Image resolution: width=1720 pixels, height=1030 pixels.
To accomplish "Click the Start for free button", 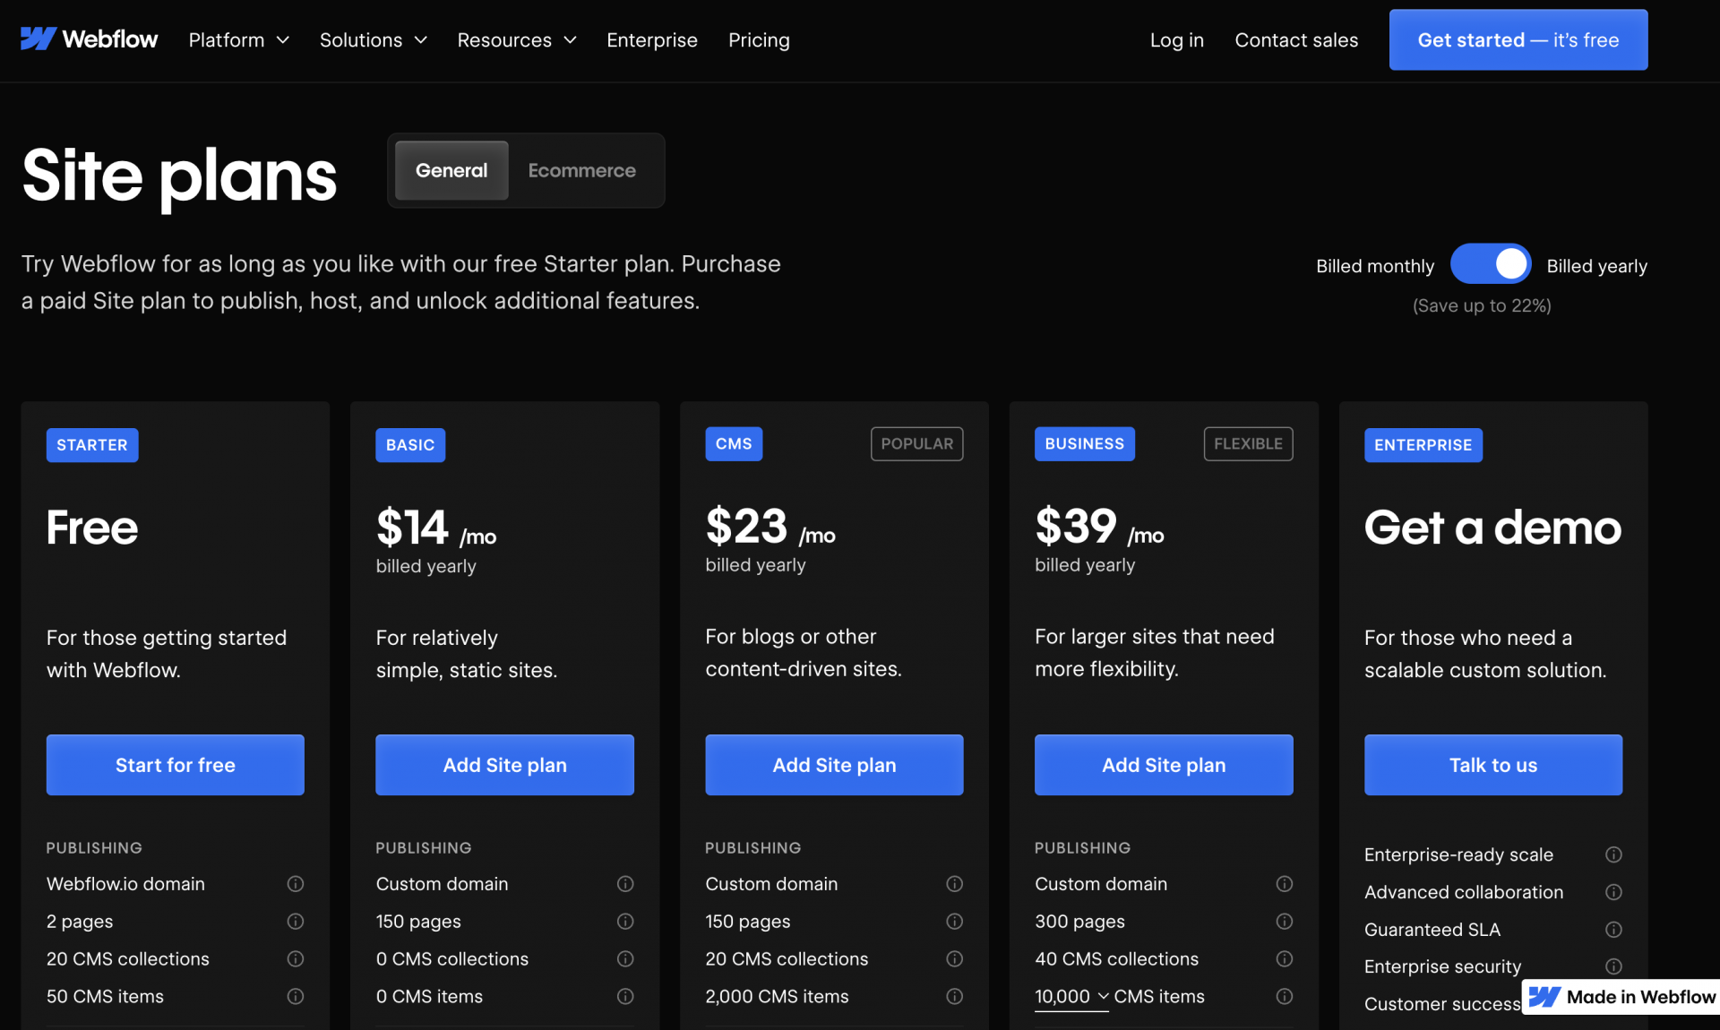I will pos(176,765).
